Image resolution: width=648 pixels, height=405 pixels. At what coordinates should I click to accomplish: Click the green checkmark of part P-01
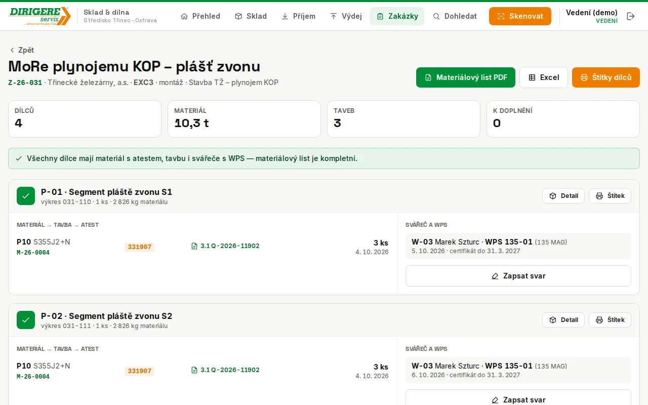[x=26, y=196]
